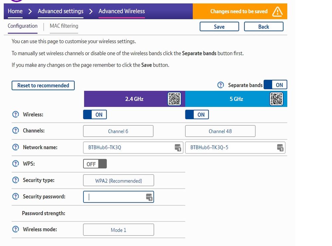Click Reset to recommended button
Viewport: 332px width, 246px height.
click(43, 86)
